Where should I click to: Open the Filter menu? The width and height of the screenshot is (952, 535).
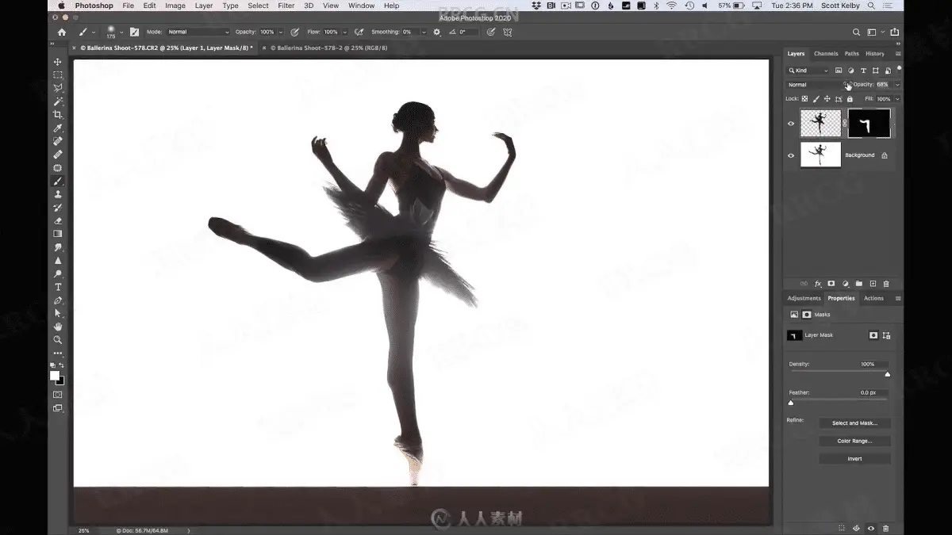click(x=286, y=6)
